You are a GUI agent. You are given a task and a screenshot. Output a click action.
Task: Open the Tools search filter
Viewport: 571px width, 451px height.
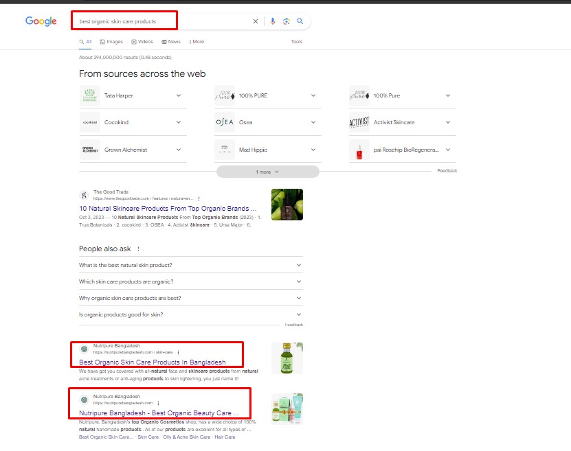click(x=296, y=42)
